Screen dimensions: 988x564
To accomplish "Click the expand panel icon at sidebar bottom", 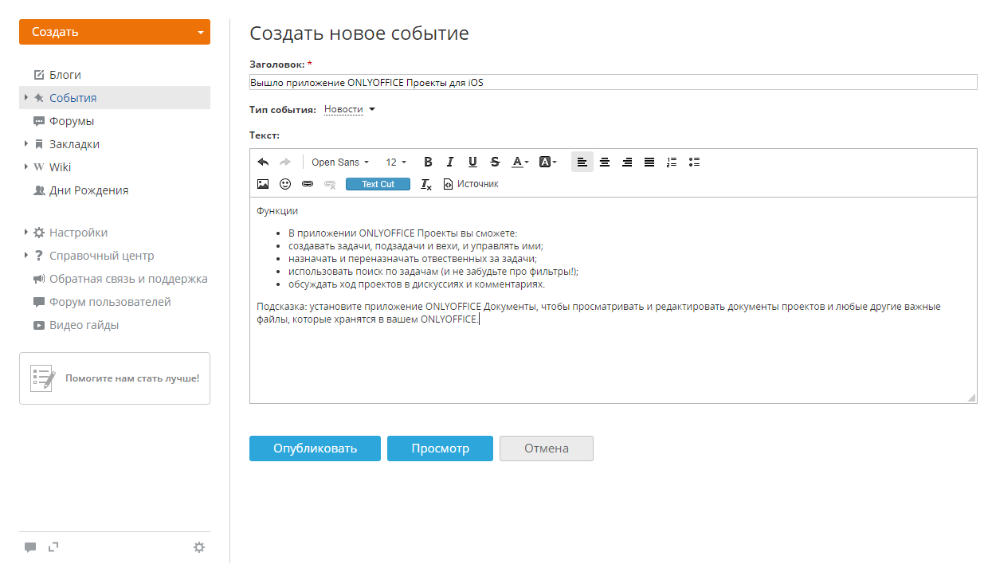I will pos(53,546).
